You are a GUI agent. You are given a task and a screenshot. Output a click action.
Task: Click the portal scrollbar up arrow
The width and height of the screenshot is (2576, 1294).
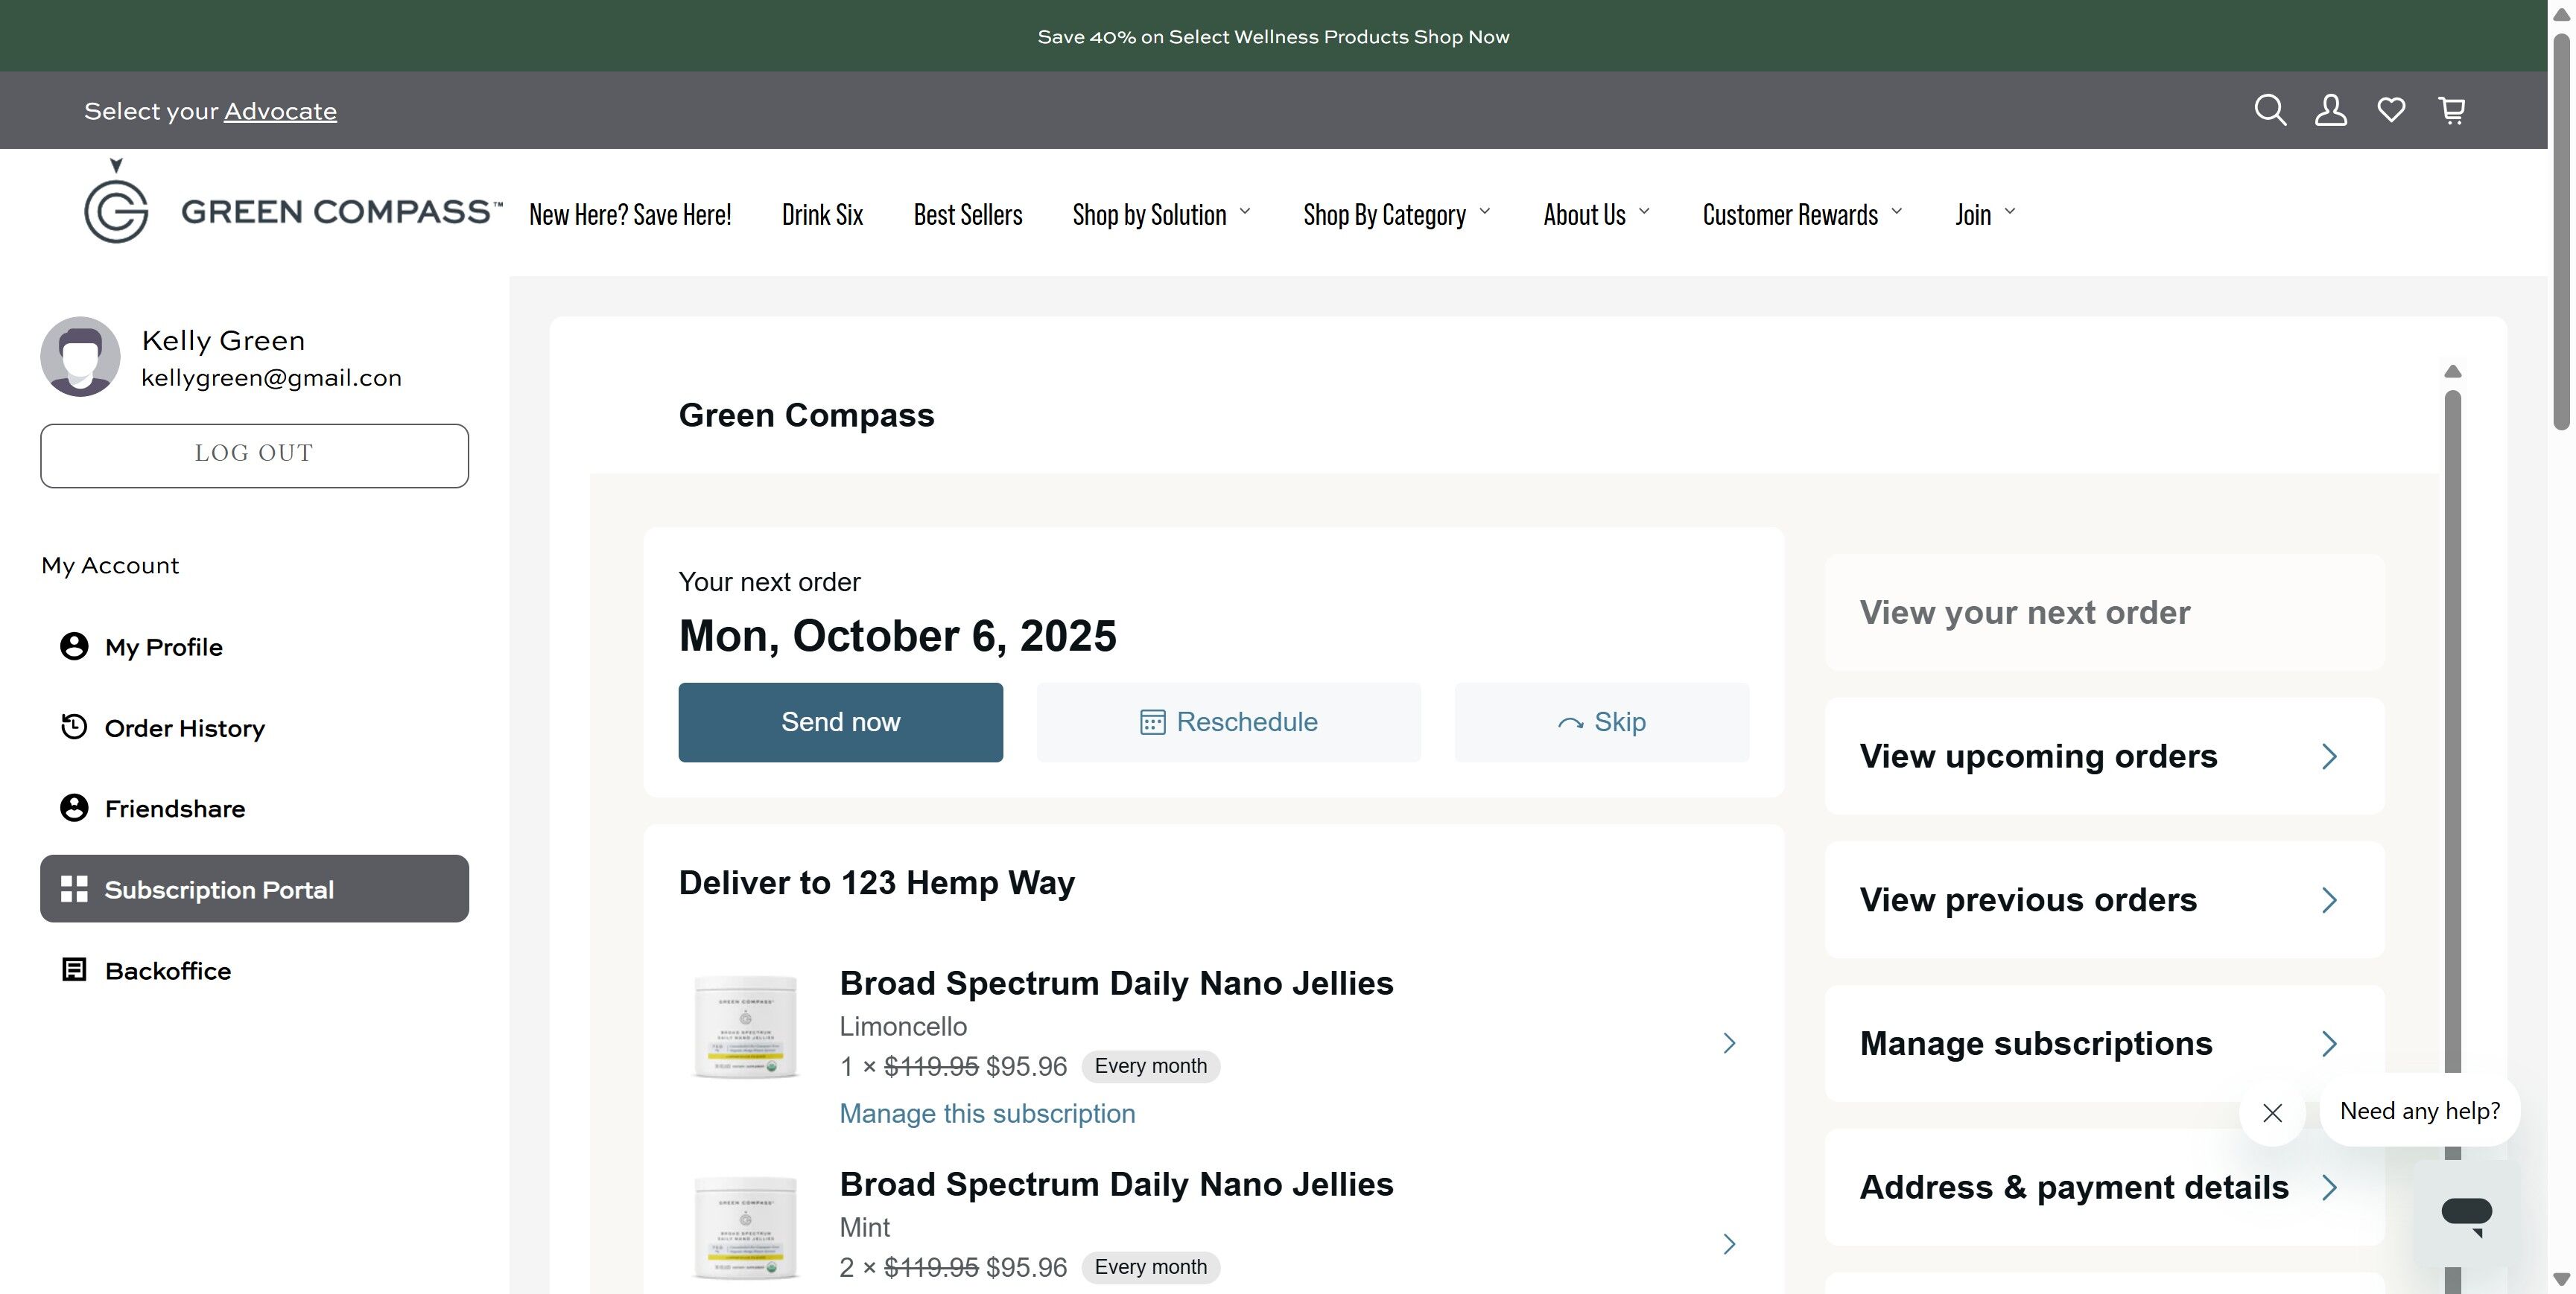(2452, 372)
